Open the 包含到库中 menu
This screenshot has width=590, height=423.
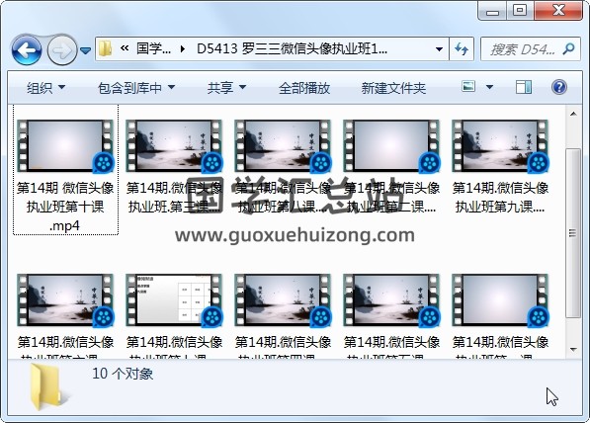136,88
